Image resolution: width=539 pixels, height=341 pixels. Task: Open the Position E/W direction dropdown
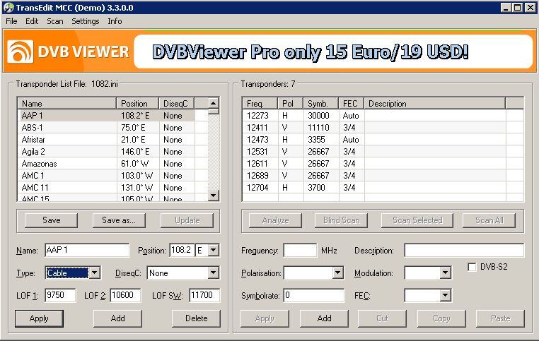point(213,251)
